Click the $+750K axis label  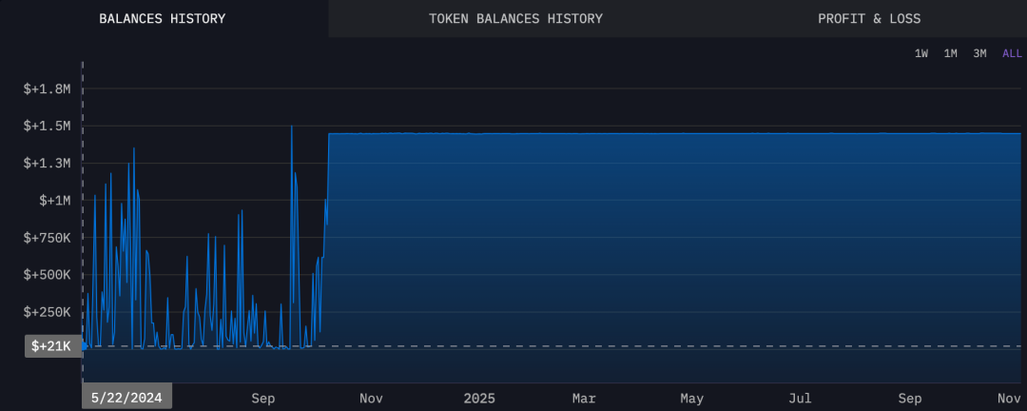coord(48,238)
